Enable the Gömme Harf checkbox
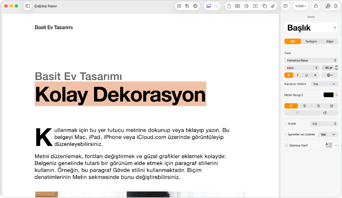The image size is (342, 198). click(286, 145)
